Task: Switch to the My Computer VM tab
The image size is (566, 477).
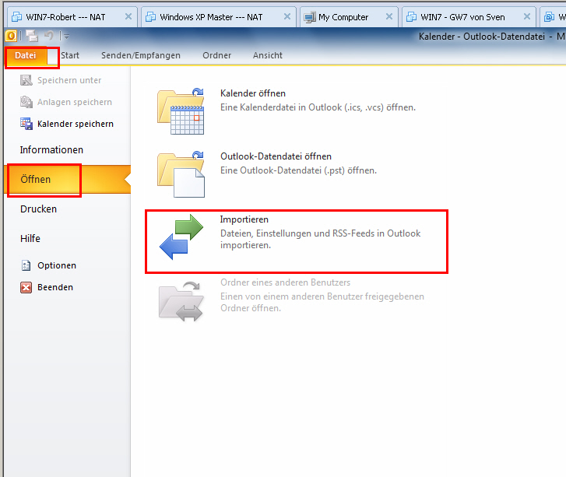Action: (x=343, y=16)
